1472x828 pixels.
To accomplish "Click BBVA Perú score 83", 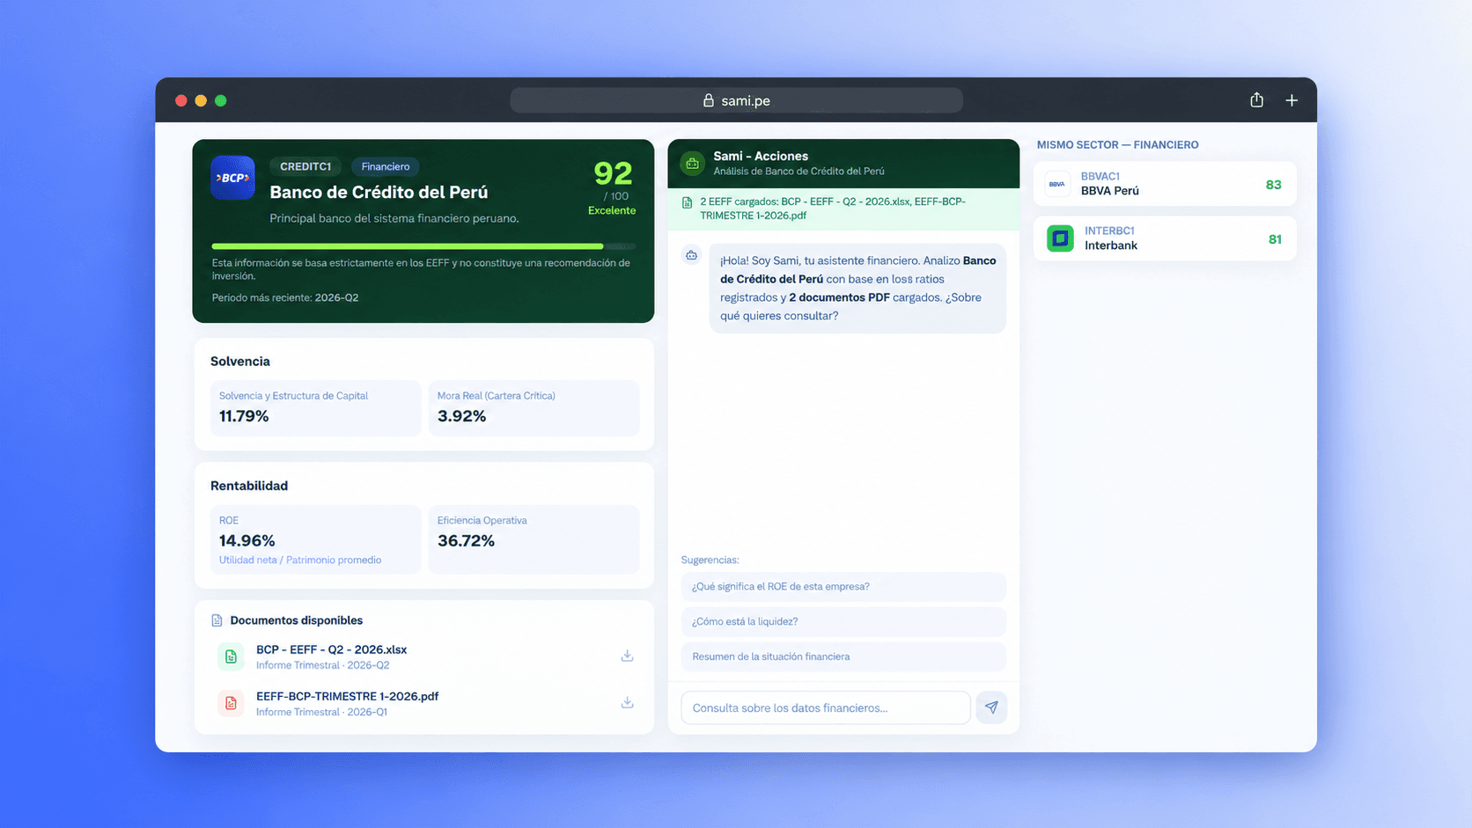I will [x=1273, y=185].
